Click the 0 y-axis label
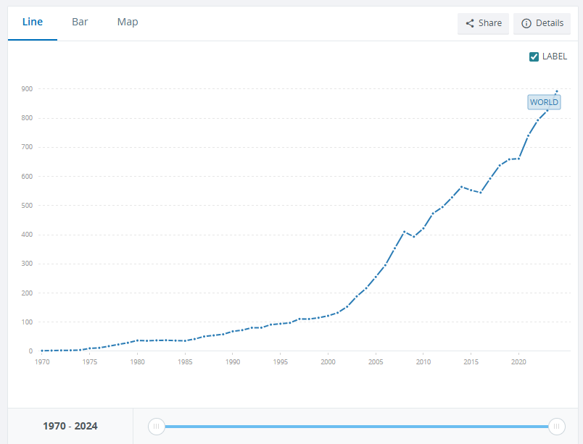Image resolution: width=583 pixels, height=444 pixels. 30,351
